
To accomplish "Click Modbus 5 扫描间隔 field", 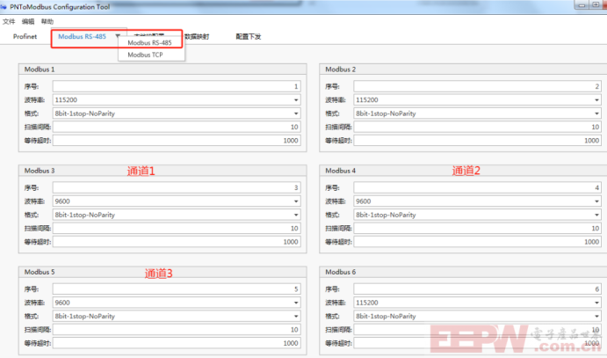I will pyautogui.click(x=177, y=330).
